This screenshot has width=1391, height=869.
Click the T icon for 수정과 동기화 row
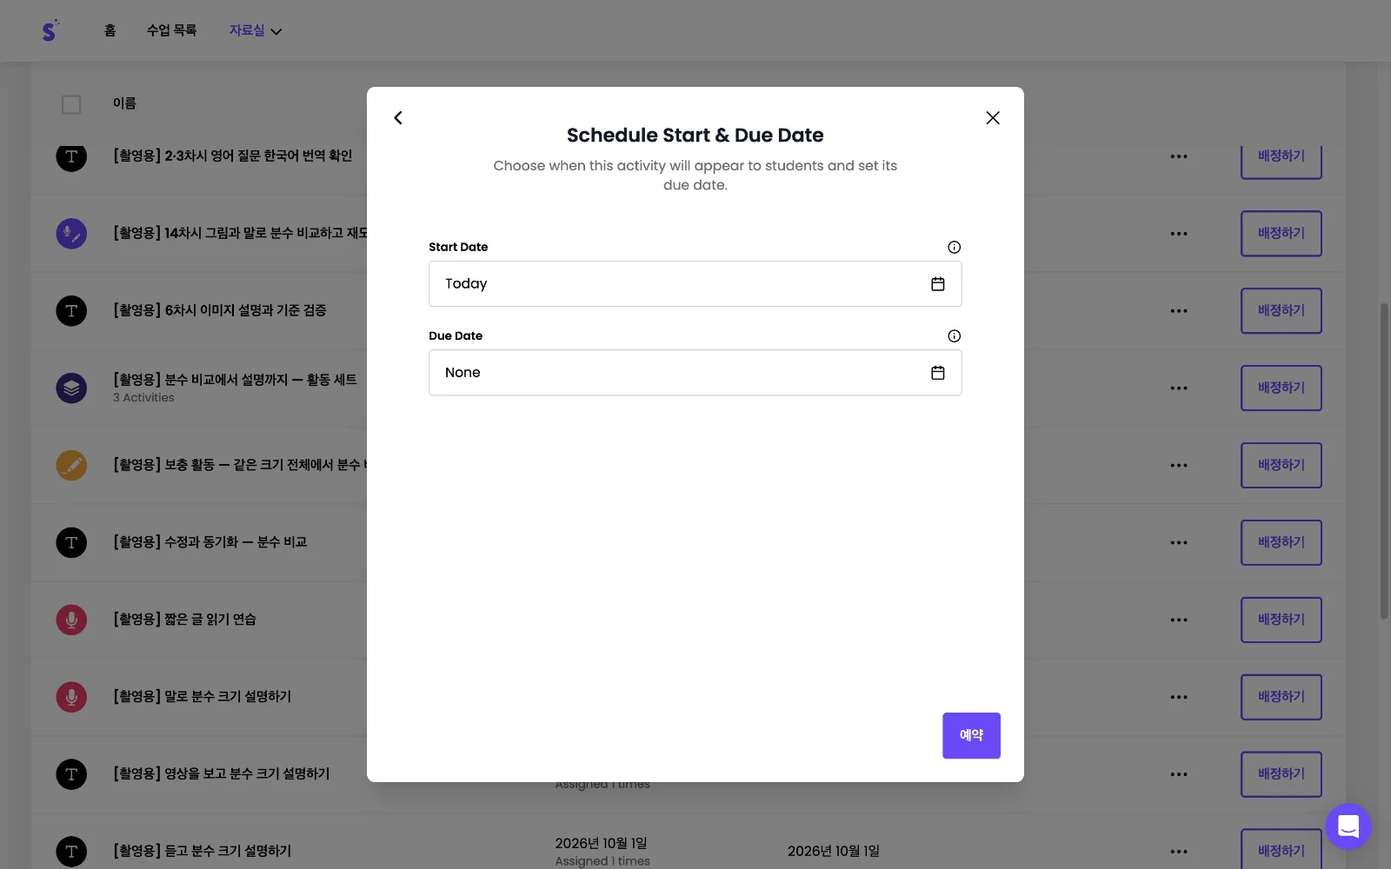coord(71,543)
